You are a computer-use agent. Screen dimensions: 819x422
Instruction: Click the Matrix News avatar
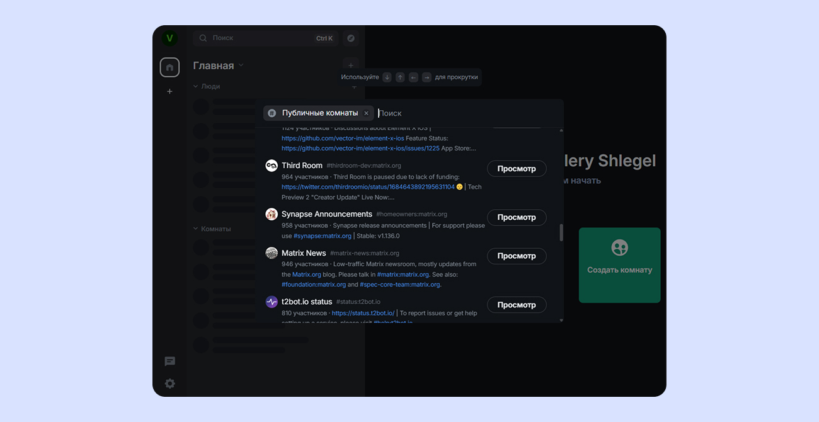tap(272, 253)
